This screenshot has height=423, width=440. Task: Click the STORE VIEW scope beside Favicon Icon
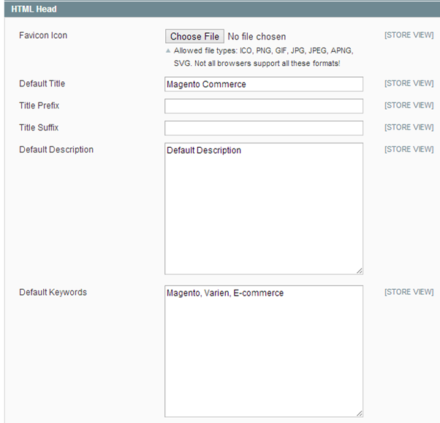(x=409, y=36)
